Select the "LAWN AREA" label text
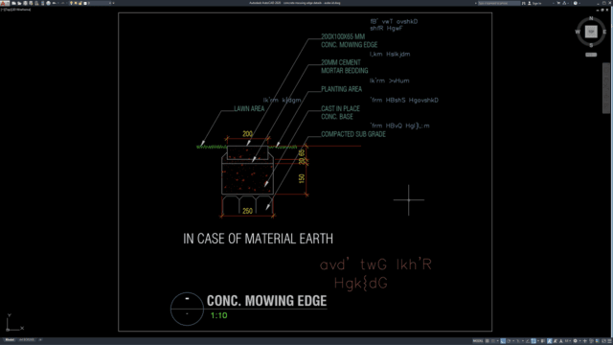 (x=249, y=108)
